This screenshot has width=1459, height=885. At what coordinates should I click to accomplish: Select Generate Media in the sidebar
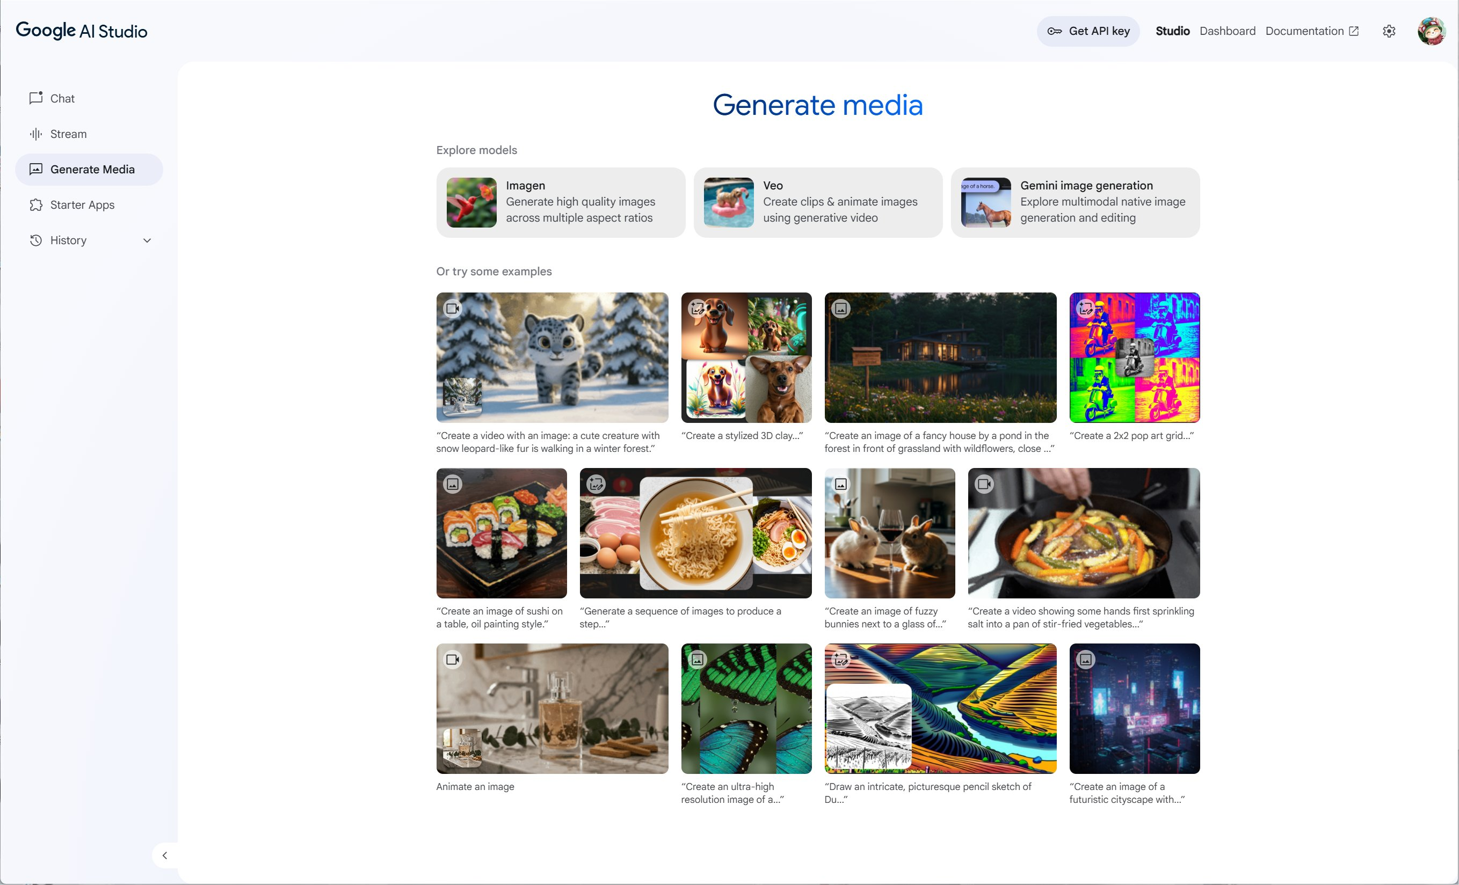(89, 169)
